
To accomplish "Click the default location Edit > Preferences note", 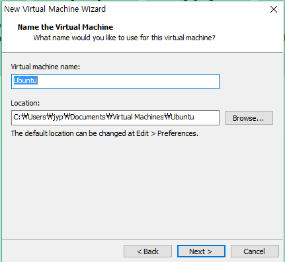I will tap(104, 133).
